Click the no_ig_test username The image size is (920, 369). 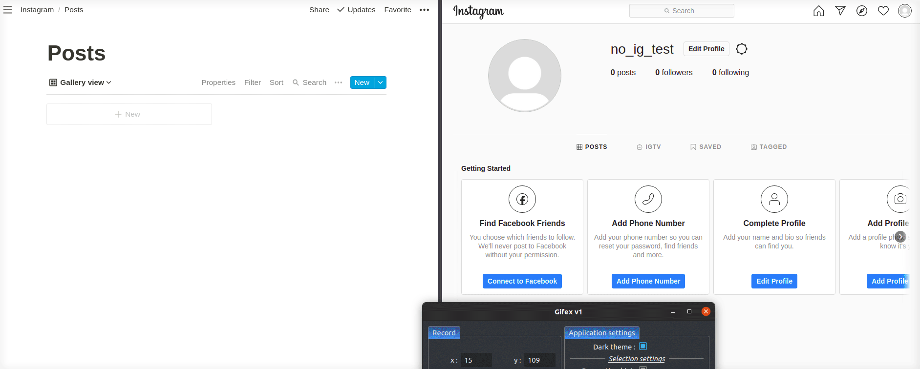[x=642, y=49]
